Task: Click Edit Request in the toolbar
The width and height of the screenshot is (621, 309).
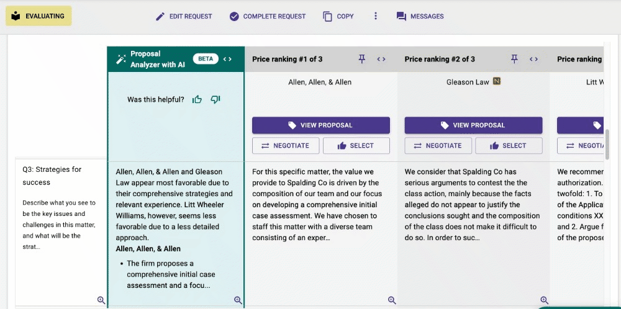Action: pyautogui.click(x=184, y=16)
